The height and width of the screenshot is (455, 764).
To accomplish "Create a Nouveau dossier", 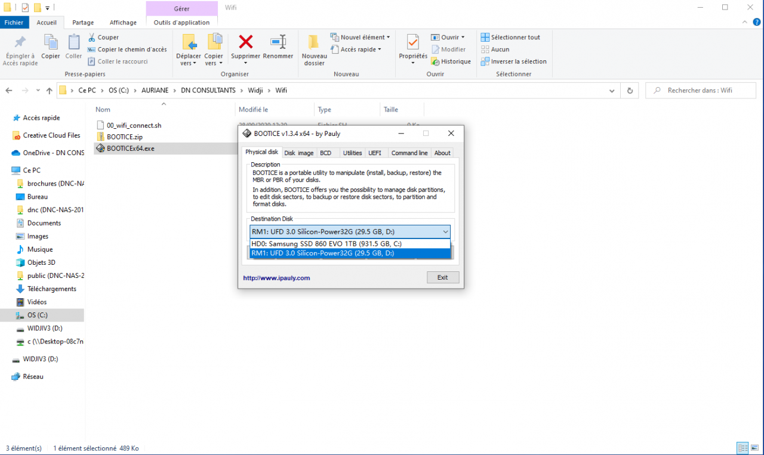I will click(x=314, y=50).
